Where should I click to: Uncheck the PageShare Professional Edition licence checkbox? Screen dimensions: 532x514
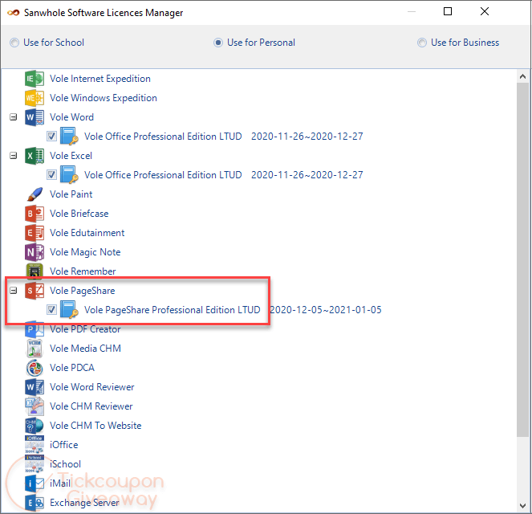[x=51, y=310]
